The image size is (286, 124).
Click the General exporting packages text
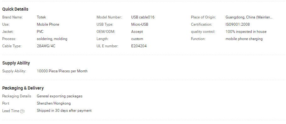pyautogui.click(x=59, y=96)
